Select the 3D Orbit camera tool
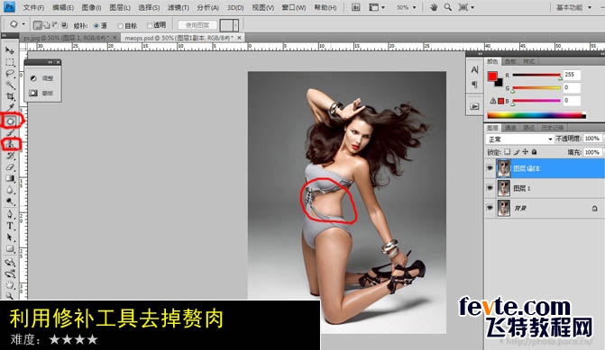 point(10,274)
